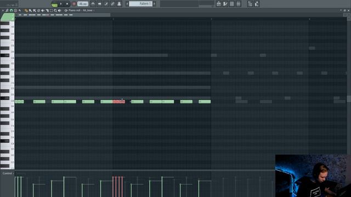Viewport: 351px width, 197px height.
Task: Click the red velocity bars in control lane
Action: pos(117,187)
